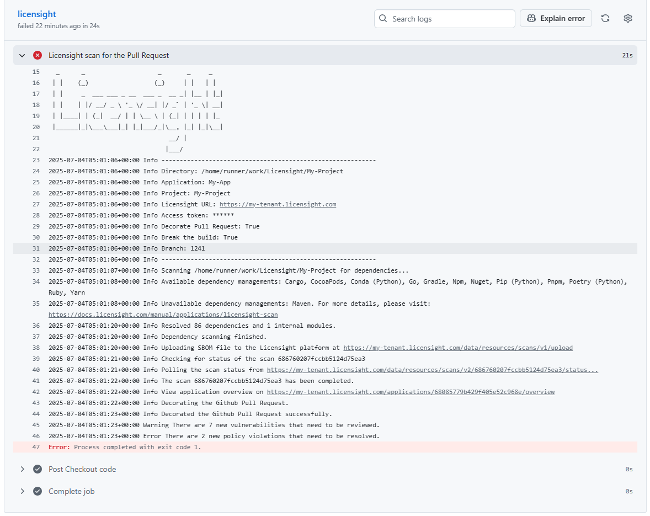Click the re-run workflow refresh icon

click(605, 18)
